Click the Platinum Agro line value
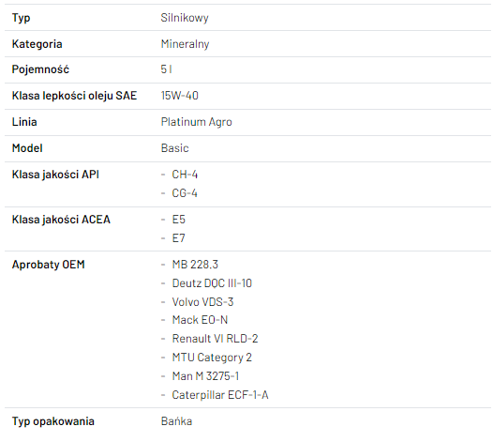The height and width of the screenshot is (442, 493). click(x=197, y=122)
